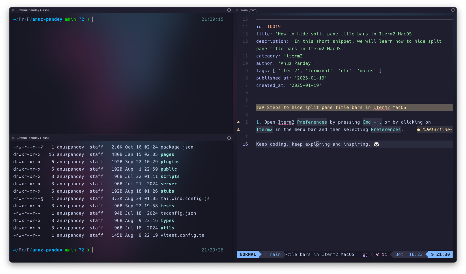Click the NORMAL mode indicator
Image resolution: width=466 pixels, height=274 pixels.
pos(248,254)
